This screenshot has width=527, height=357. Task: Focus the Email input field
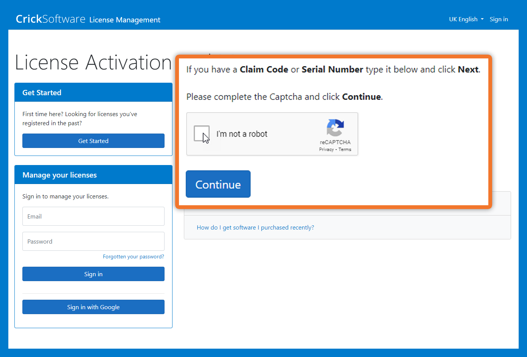click(x=93, y=216)
